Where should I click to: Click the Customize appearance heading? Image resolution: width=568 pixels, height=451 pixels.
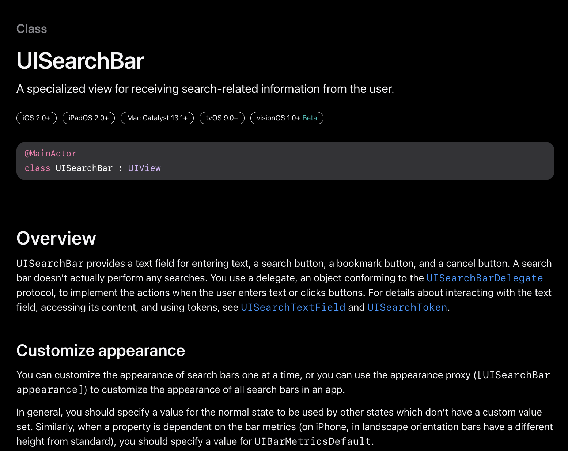click(101, 350)
